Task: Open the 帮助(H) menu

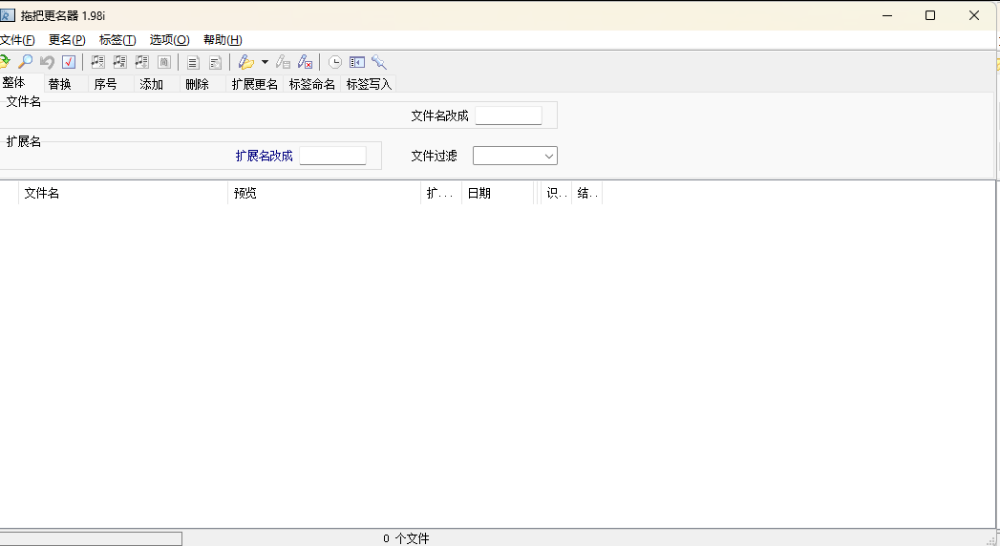Action: [x=223, y=39]
